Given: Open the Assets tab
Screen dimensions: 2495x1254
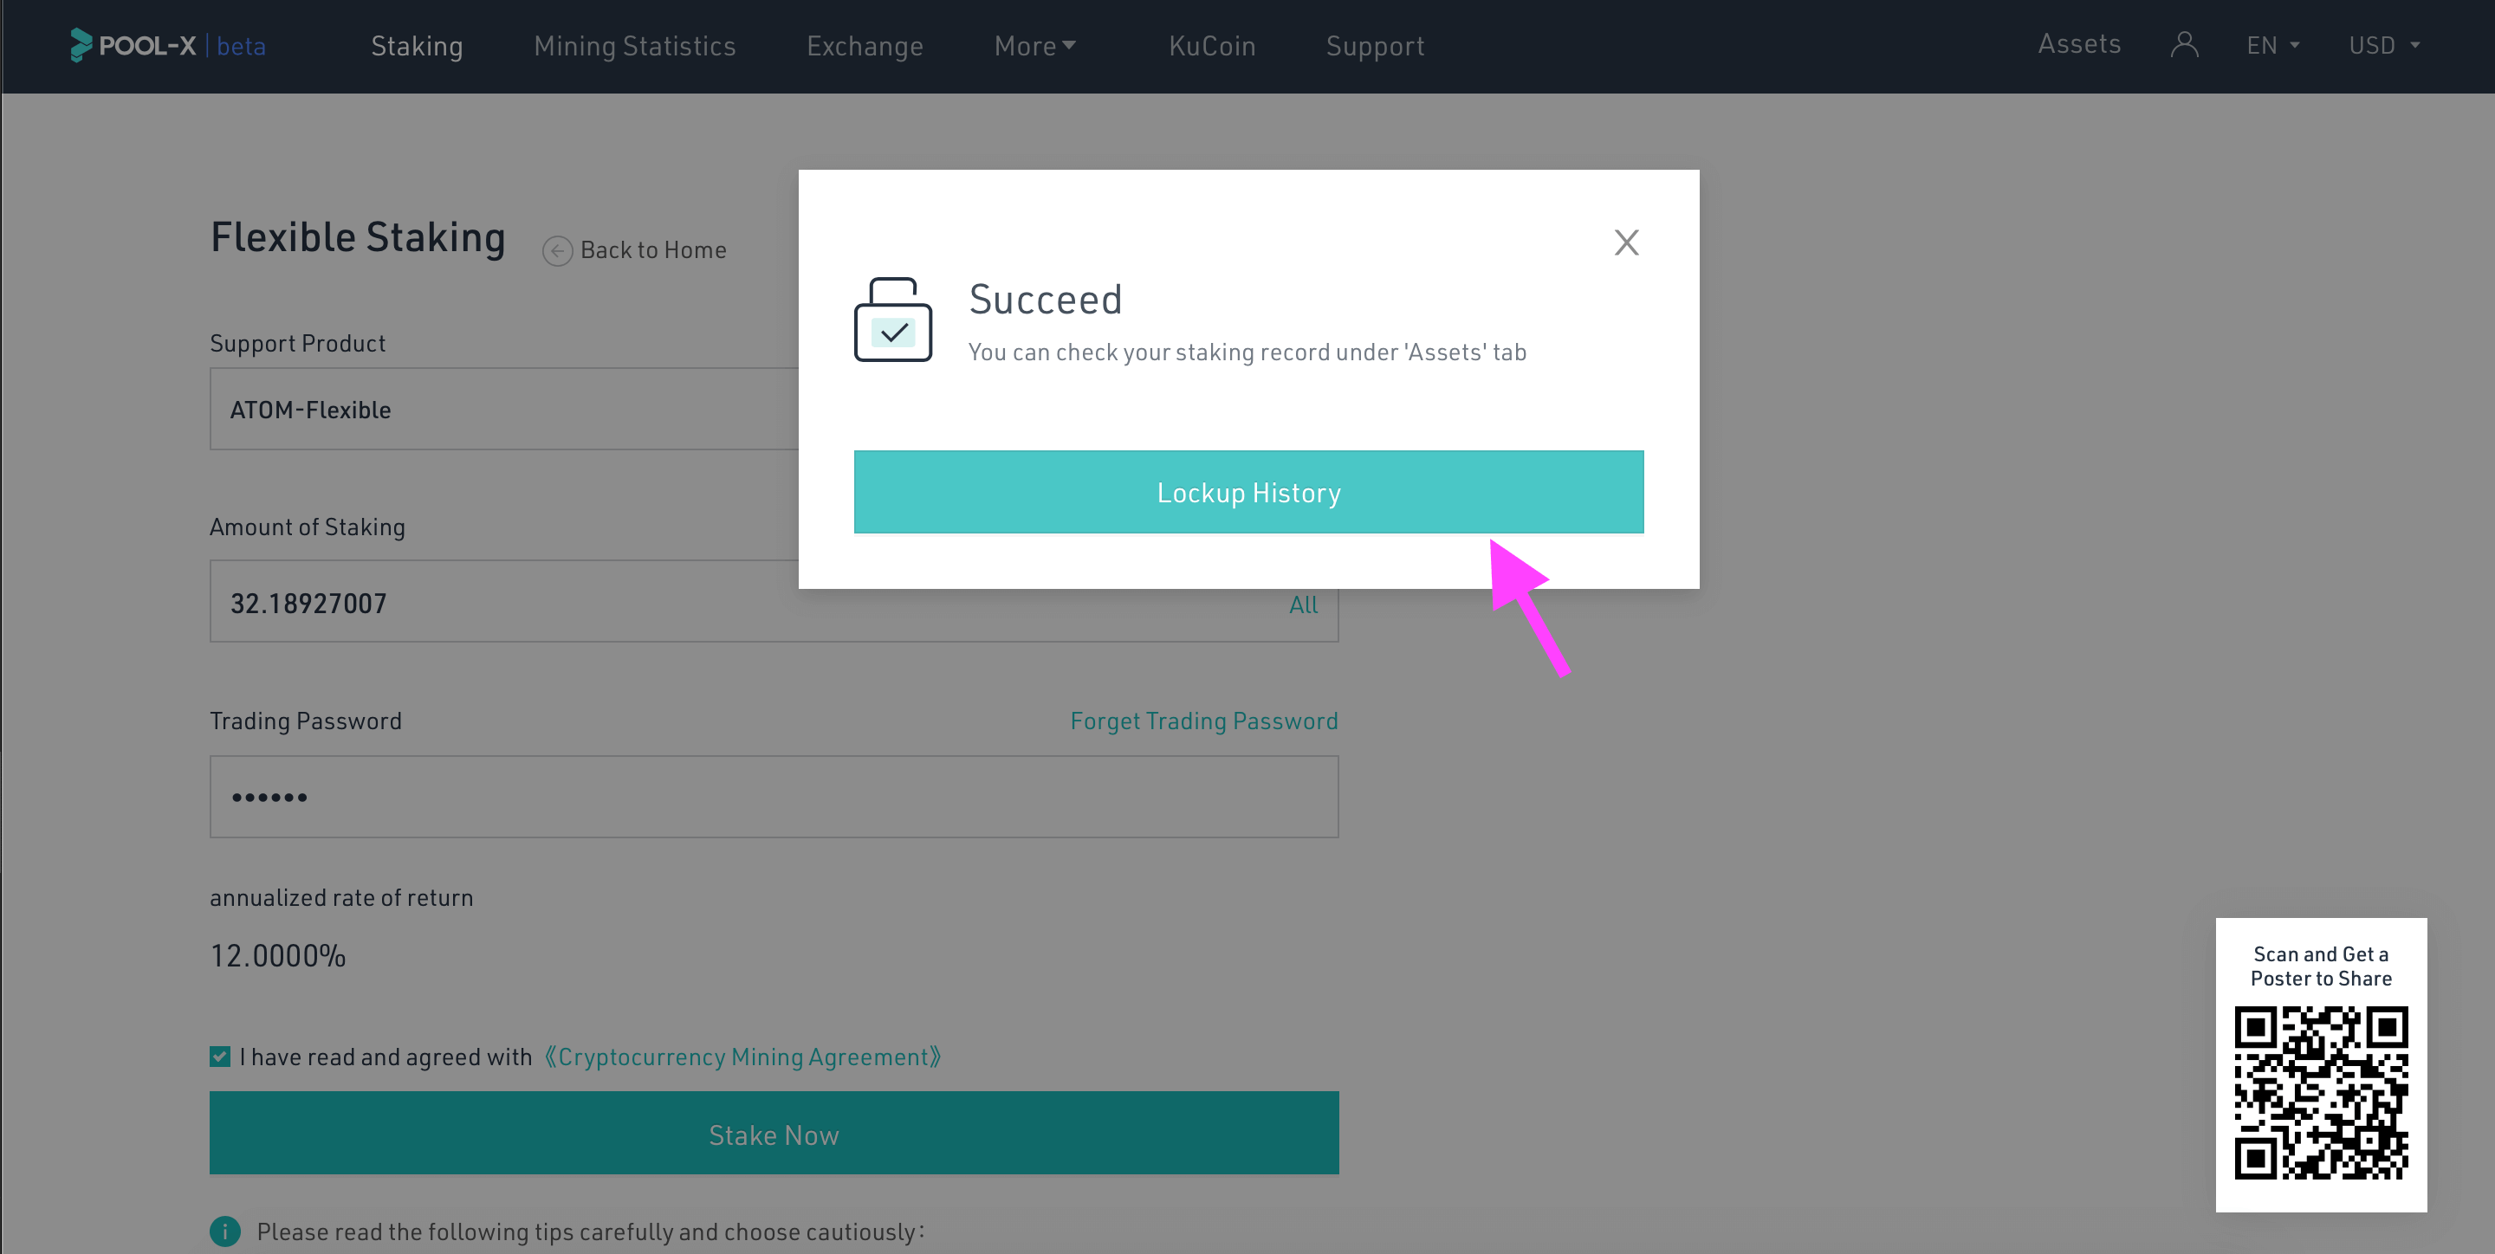Looking at the screenshot, I should click(x=2078, y=43).
